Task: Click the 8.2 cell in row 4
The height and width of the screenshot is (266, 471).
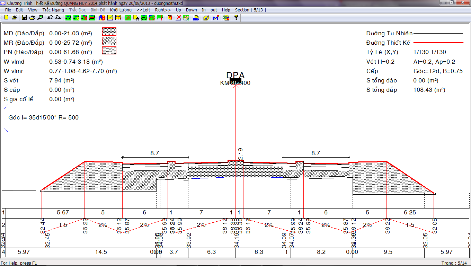Action: 321,252
